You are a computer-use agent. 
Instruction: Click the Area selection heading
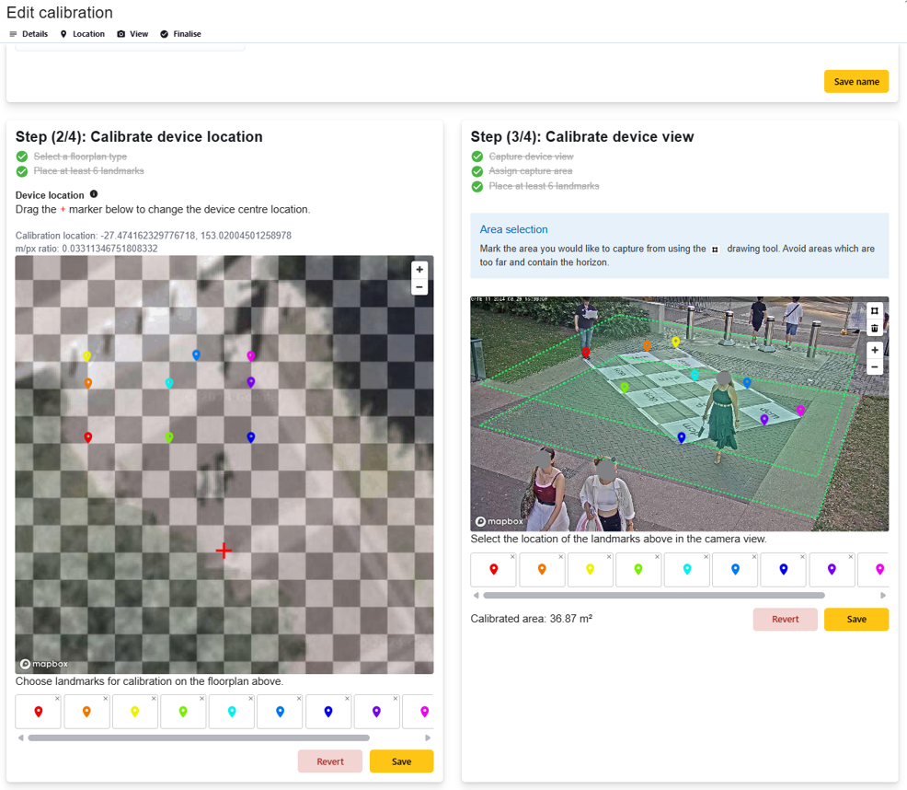tap(513, 229)
